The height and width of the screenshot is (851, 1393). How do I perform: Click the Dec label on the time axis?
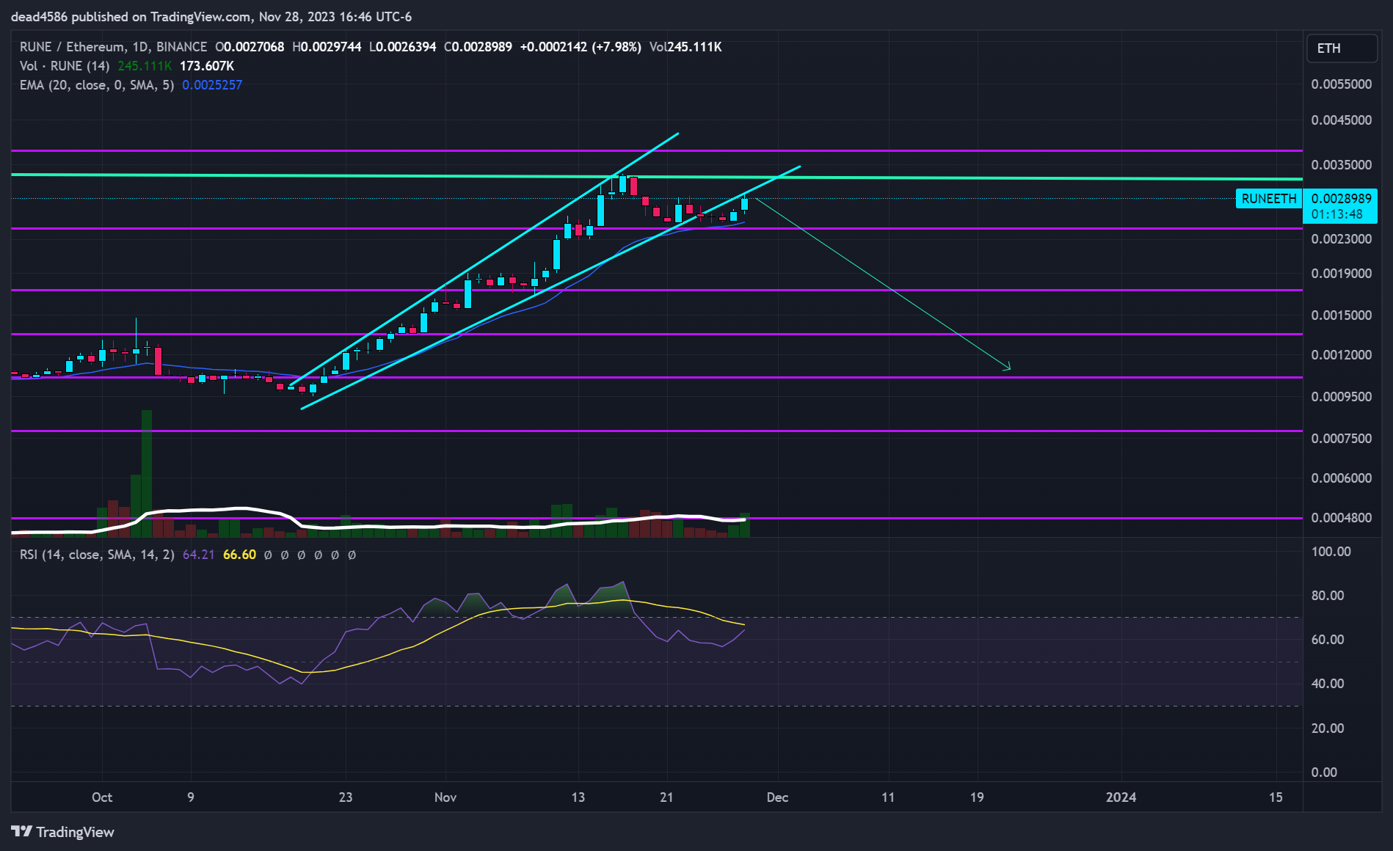click(x=777, y=797)
